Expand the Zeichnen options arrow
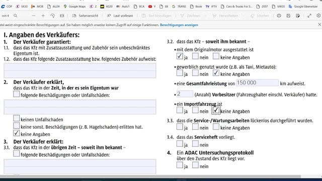 pyautogui.click(x=205, y=16)
